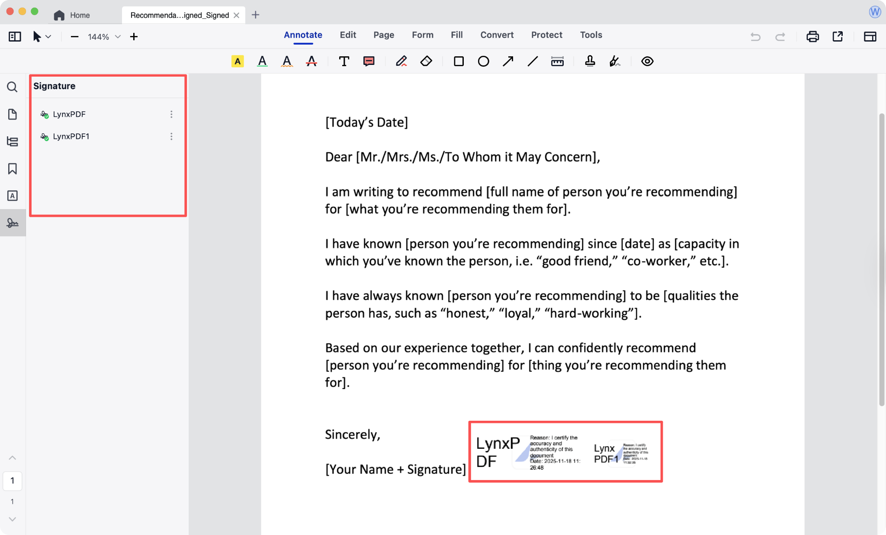Toggle the left sidebar panel
This screenshot has height=535, width=886.
[x=15, y=37]
